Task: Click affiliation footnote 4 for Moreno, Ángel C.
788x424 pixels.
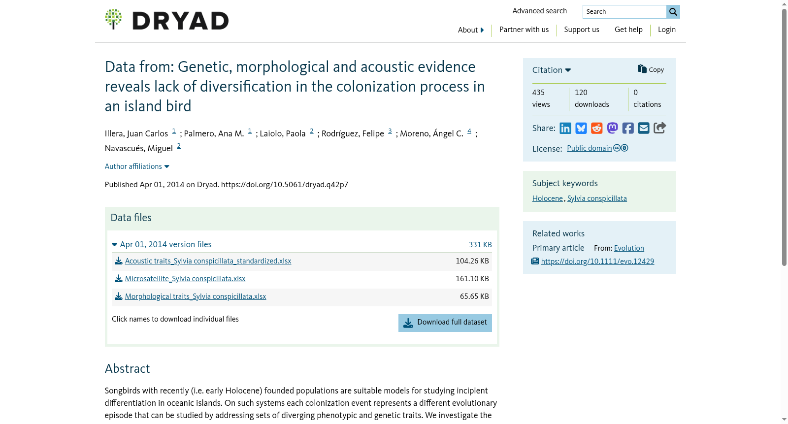Action: tap(469, 131)
